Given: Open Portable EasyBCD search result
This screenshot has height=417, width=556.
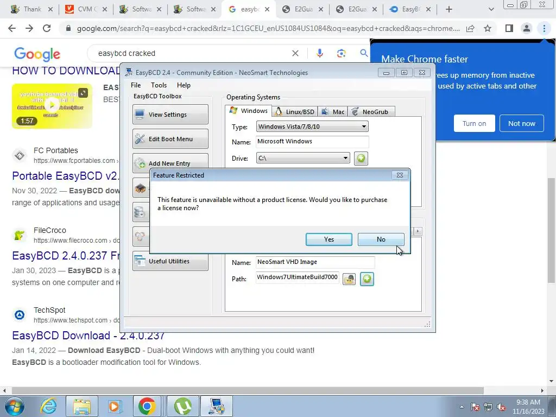Looking at the screenshot, I should point(66,176).
